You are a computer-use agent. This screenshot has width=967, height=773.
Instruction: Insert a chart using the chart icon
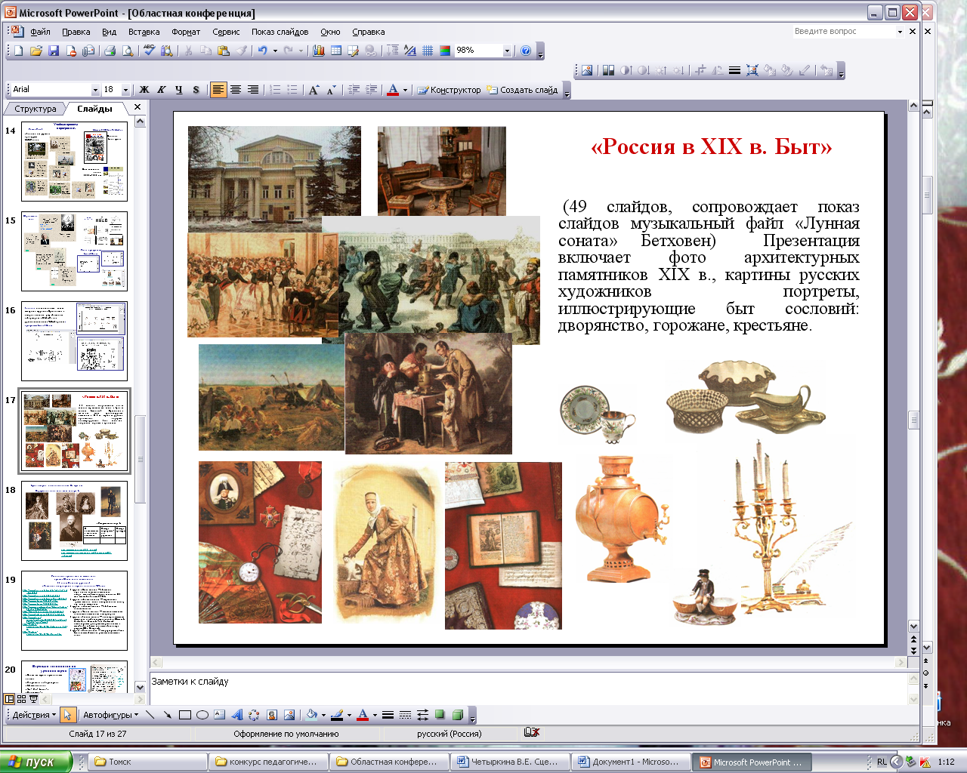pos(318,51)
